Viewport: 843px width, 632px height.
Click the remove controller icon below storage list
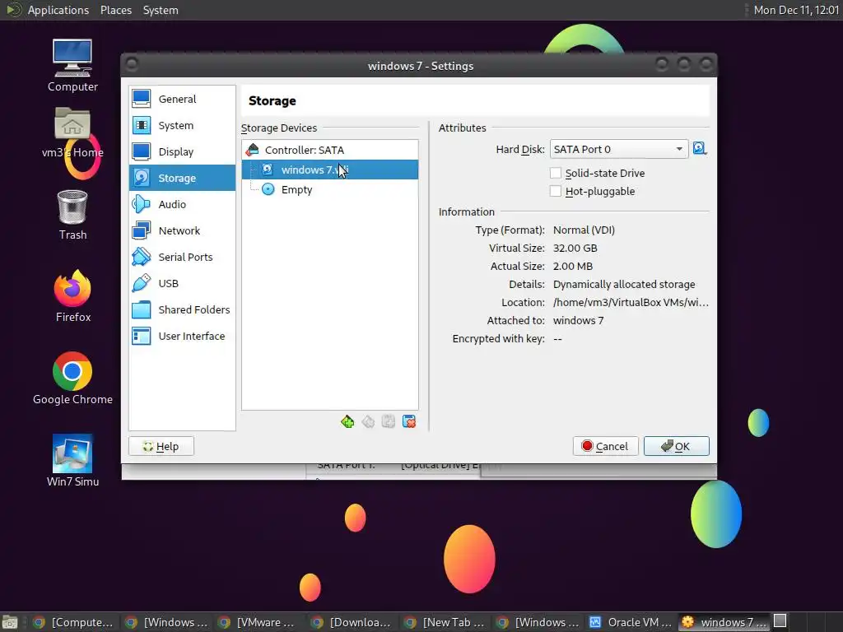368,422
